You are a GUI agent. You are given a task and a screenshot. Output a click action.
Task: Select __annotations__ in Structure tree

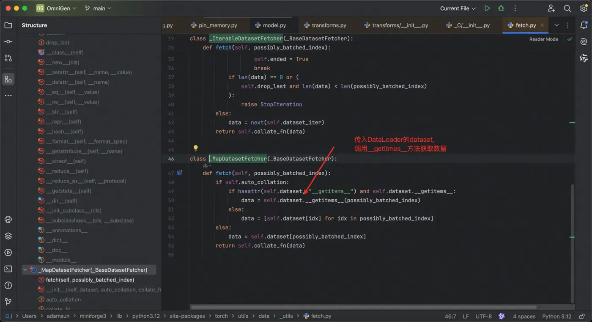click(x=66, y=230)
